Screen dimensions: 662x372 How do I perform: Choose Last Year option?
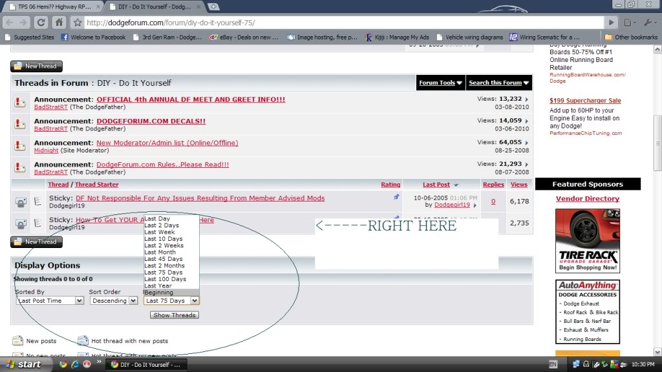point(171,286)
